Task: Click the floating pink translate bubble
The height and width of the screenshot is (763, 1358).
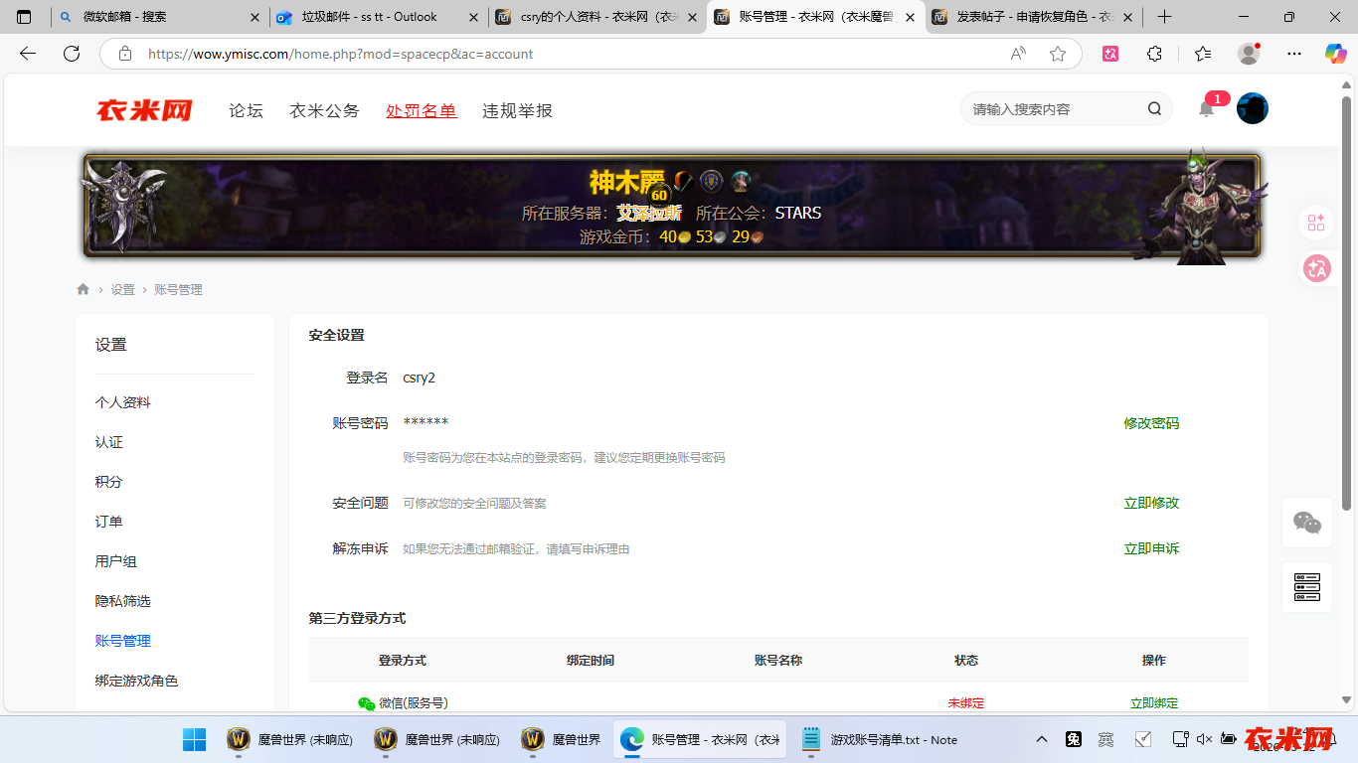Action: [1316, 267]
